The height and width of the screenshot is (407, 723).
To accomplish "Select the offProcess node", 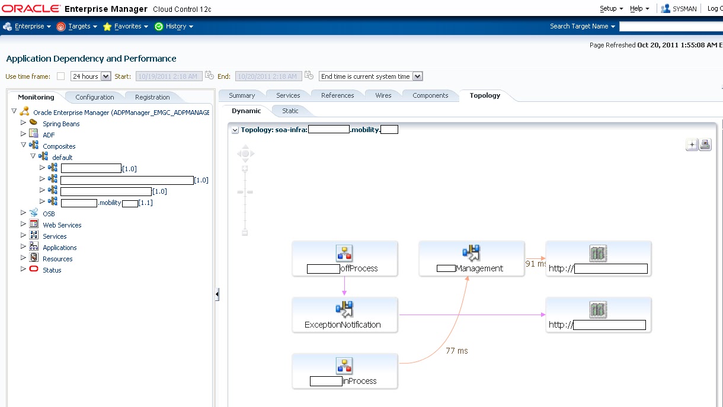I will click(x=344, y=258).
